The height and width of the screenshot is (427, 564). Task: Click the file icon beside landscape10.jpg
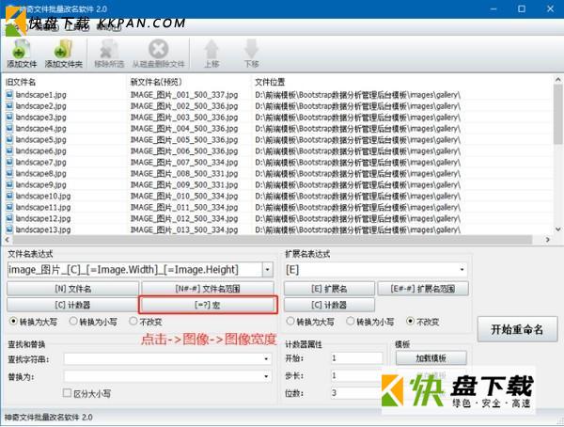click(x=9, y=196)
